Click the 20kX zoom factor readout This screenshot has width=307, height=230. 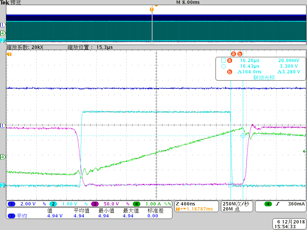pos(37,47)
